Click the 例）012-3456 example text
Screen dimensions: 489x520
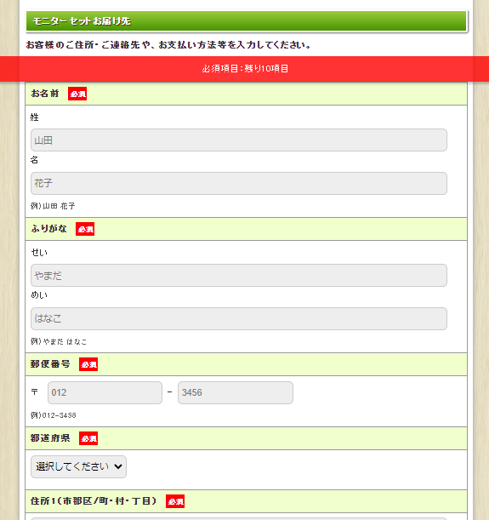click(54, 415)
